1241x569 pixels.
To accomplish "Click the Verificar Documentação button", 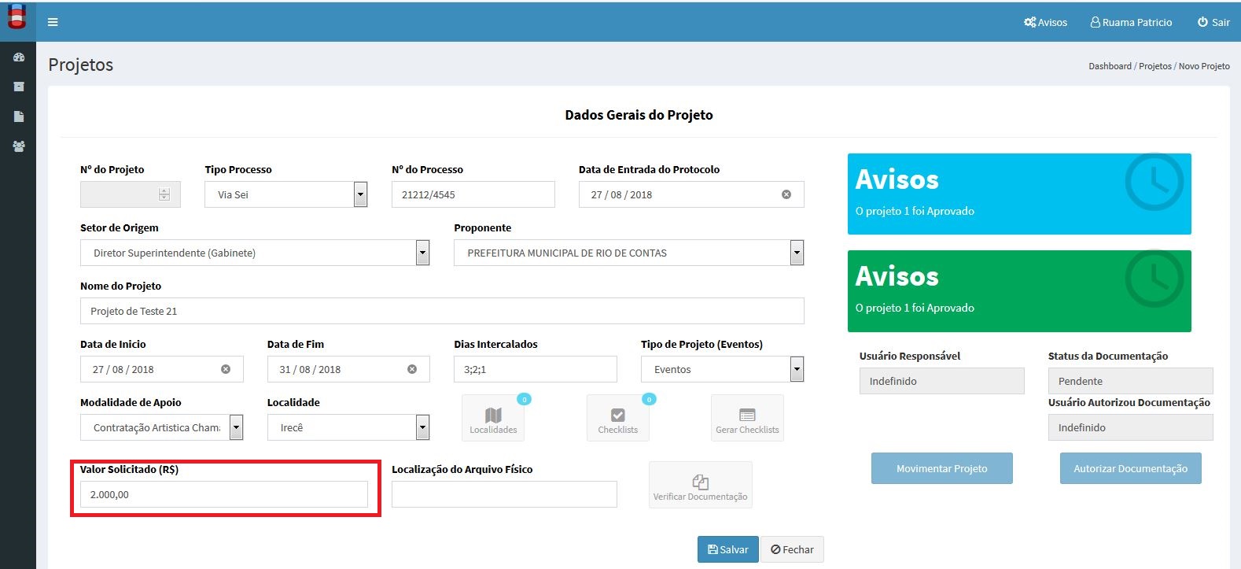I will pos(701,485).
